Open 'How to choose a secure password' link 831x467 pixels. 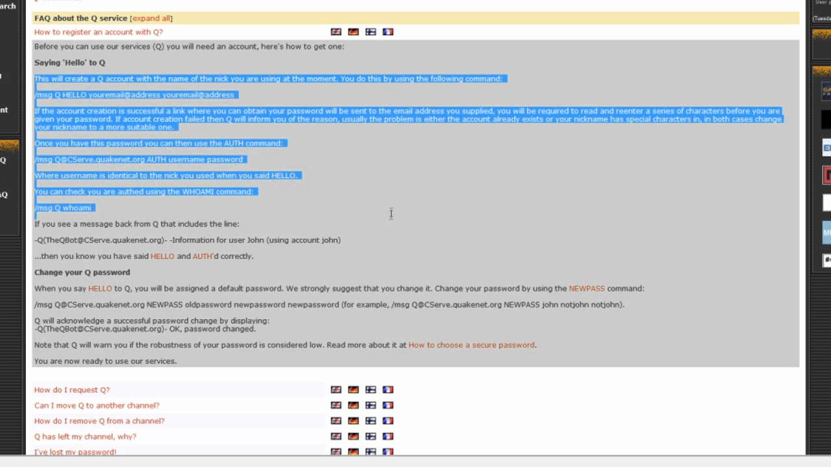coord(471,345)
